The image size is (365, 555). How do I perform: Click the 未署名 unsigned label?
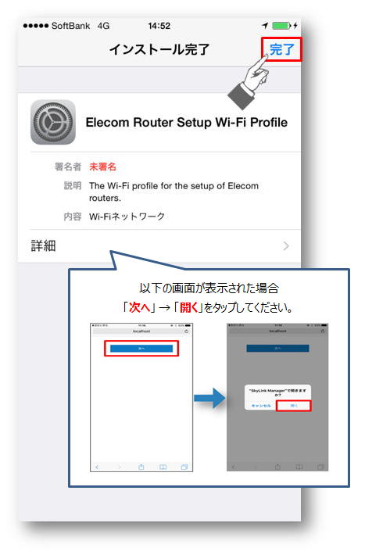(102, 166)
